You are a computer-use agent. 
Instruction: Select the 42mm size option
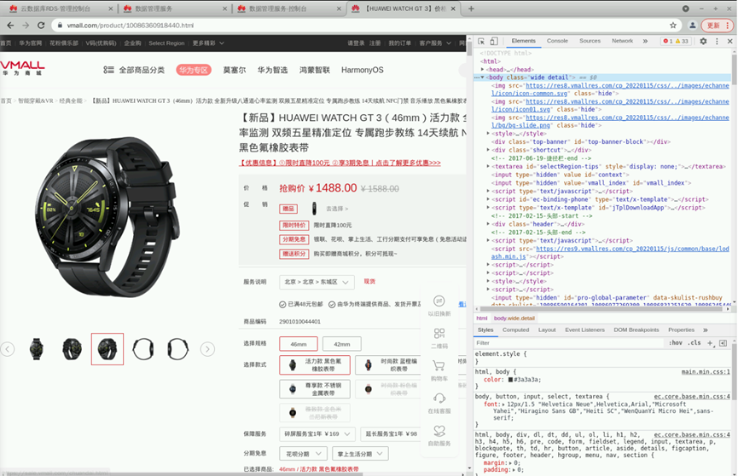pyautogui.click(x=342, y=344)
